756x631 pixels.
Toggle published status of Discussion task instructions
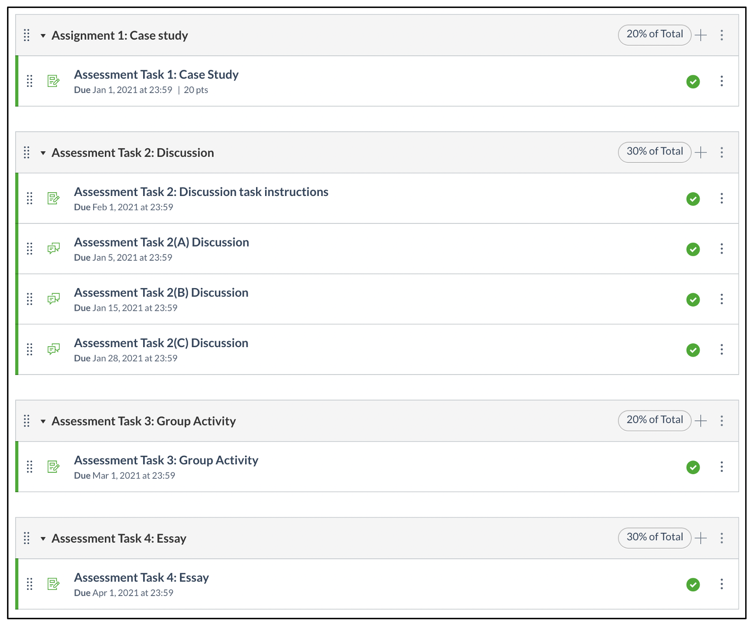tap(693, 199)
